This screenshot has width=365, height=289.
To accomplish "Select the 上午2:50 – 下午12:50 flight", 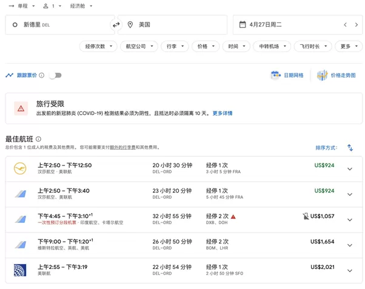I will coord(184,169).
